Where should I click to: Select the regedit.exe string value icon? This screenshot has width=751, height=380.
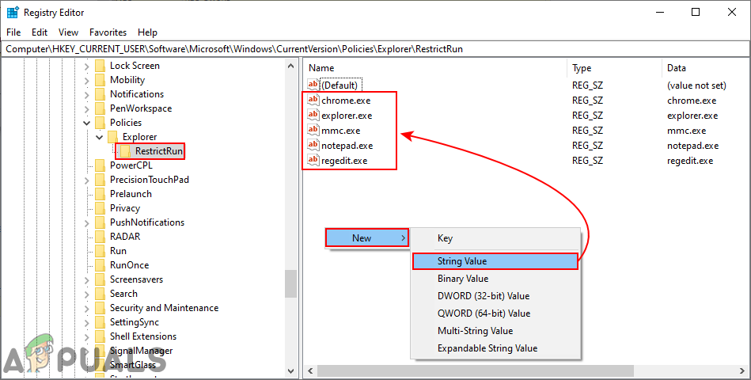(313, 160)
